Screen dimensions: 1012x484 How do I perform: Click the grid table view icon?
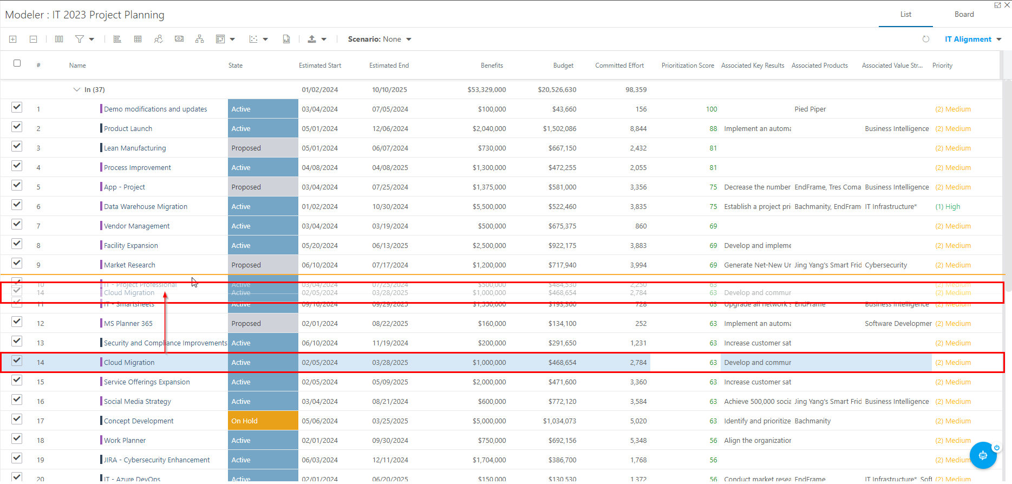pyautogui.click(x=138, y=39)
